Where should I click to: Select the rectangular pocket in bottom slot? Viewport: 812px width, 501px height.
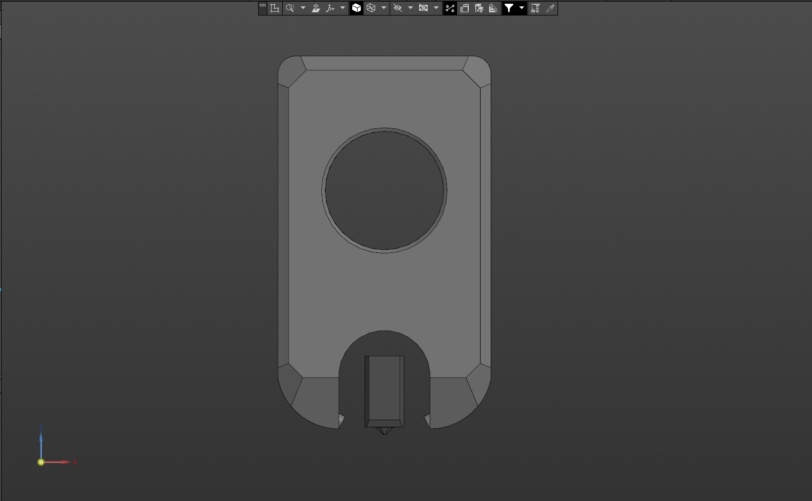(384, 391)
